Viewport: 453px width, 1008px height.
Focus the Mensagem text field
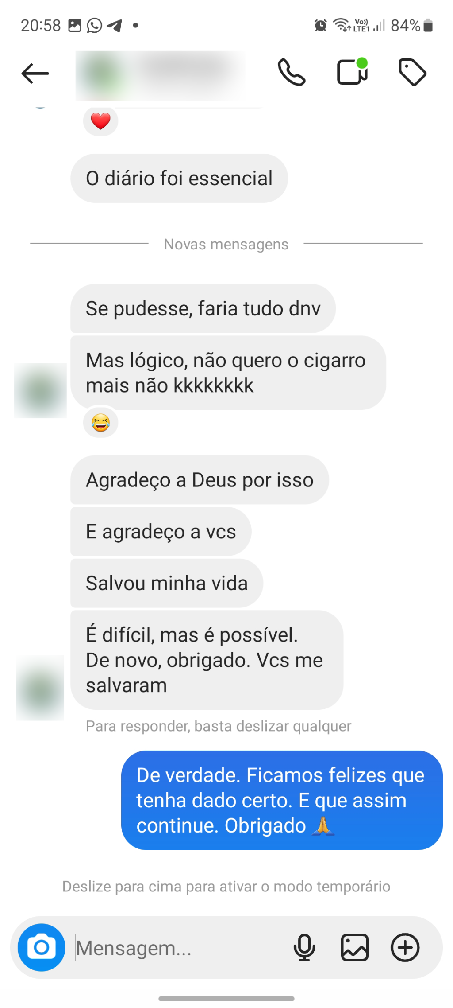177,948
